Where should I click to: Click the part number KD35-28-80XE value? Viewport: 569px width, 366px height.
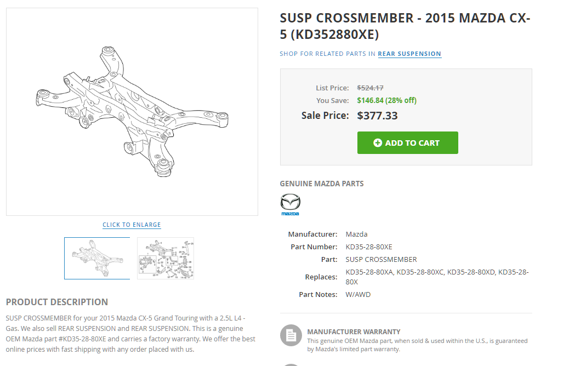click(x=369, y=247)
